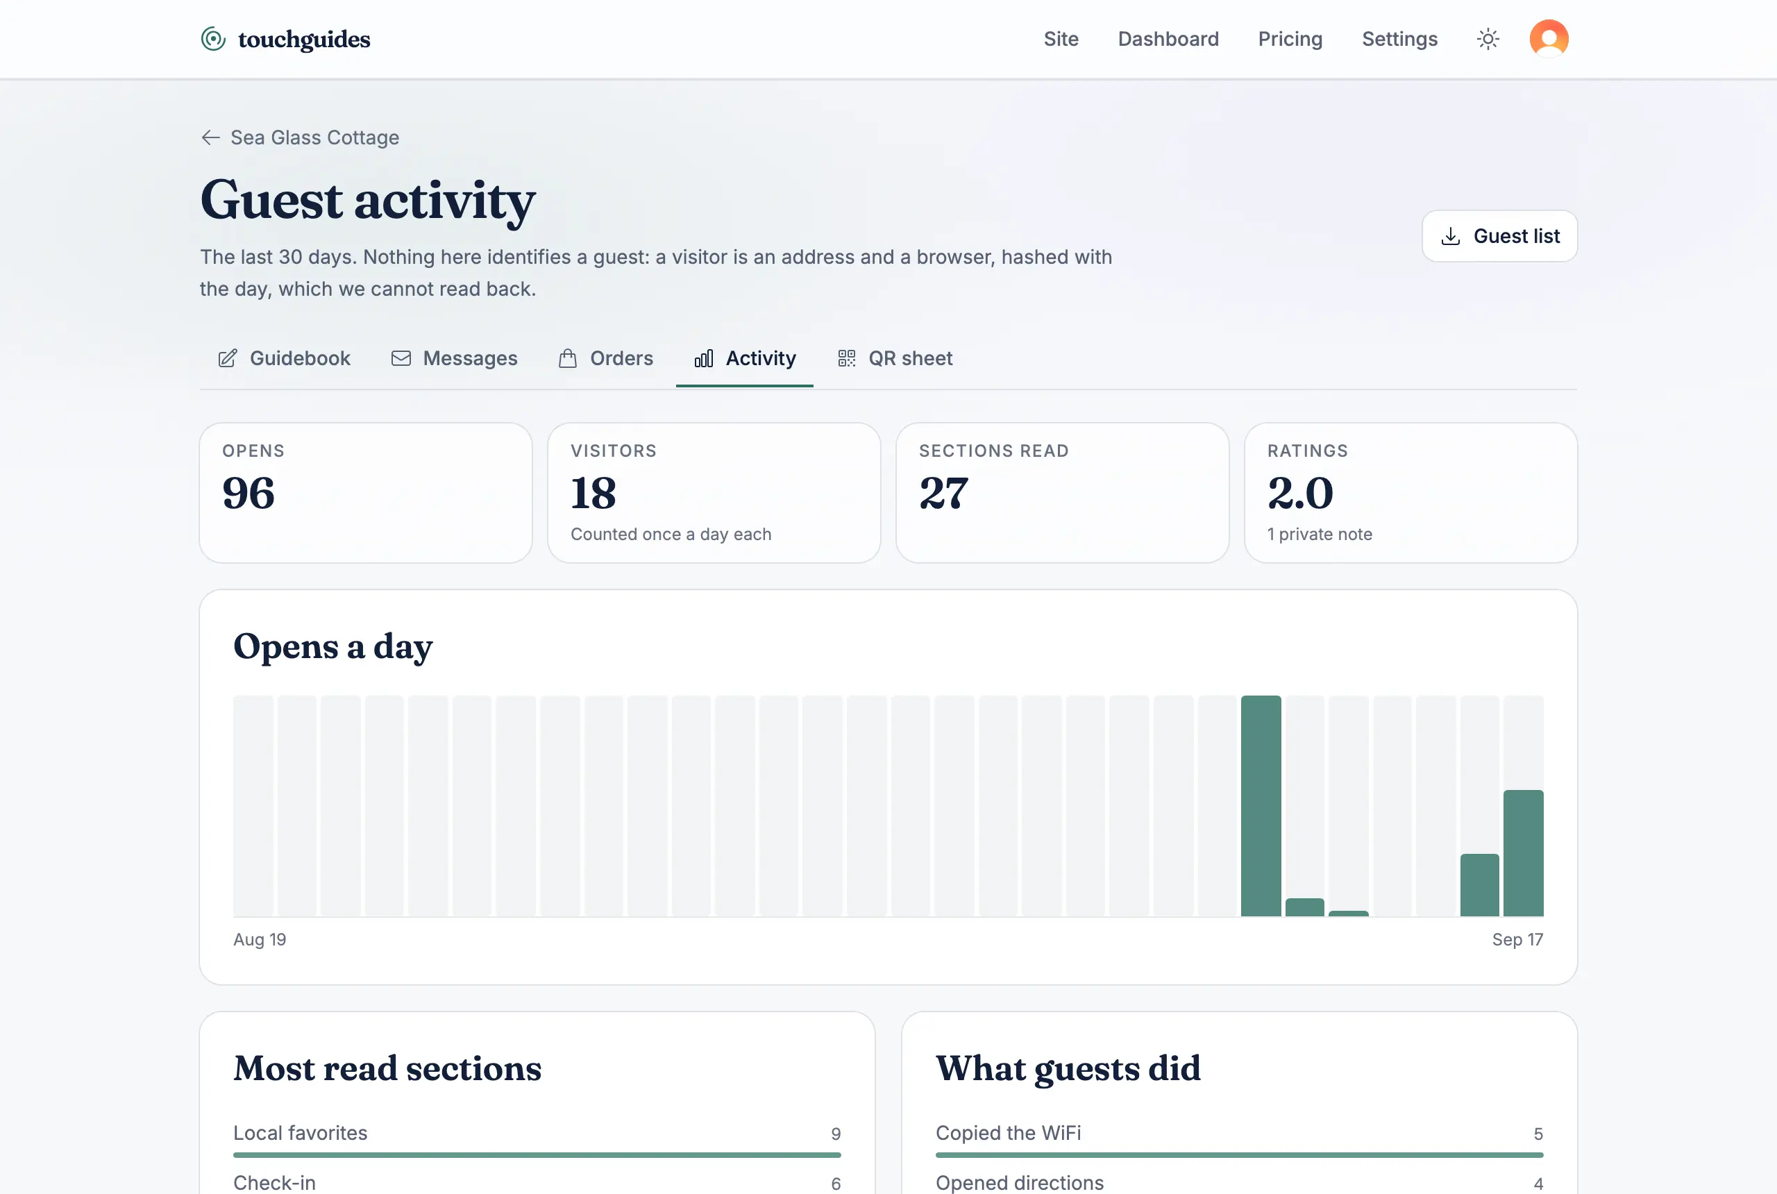
Task: Switch to the QR sheet tab
Action: pos(895,359)
